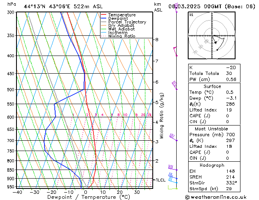Screen dimensions: 259x200
Task: Click the wind barb at 700 hPa
Action: click(x=173, y=137)
